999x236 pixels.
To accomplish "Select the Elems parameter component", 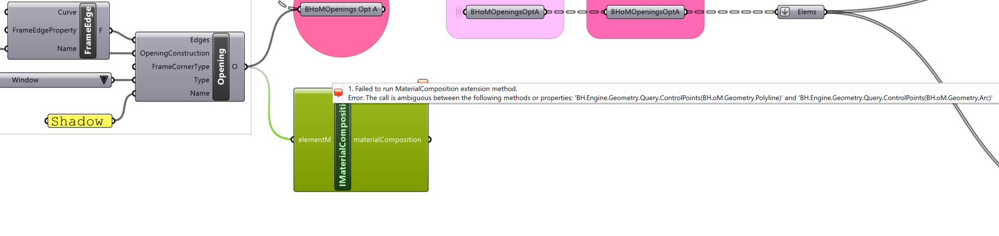I will 801,12.
